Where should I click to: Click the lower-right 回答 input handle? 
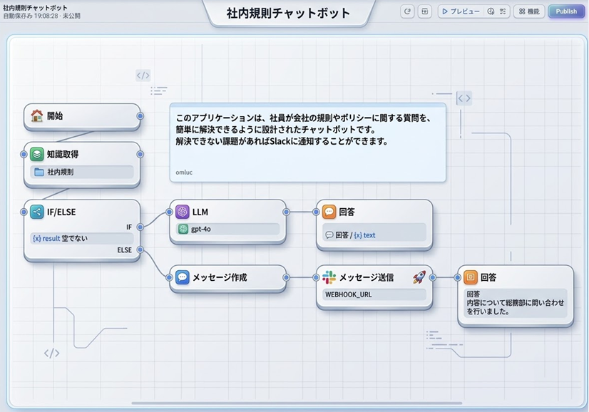tap(457, 277)
